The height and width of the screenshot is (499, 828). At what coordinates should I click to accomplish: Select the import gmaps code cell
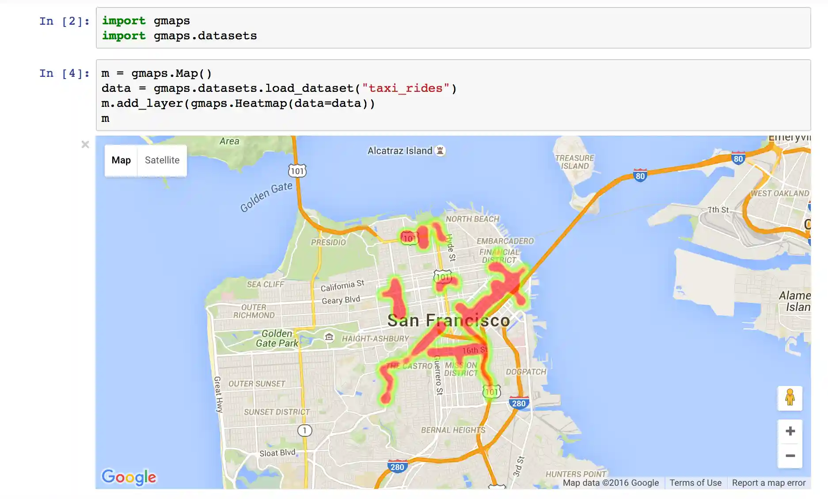click(453, 28)
